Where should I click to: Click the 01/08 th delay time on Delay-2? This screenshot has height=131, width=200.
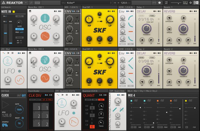tap(146, 61)
